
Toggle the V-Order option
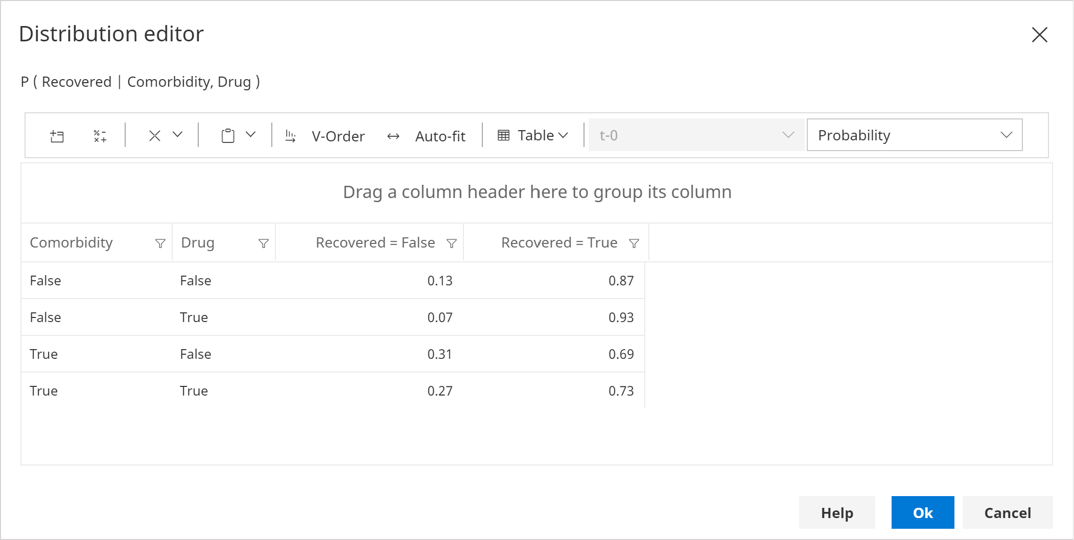(x=325, y=136)
